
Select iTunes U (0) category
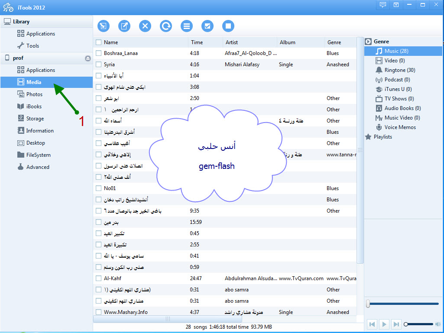point(394,89)
